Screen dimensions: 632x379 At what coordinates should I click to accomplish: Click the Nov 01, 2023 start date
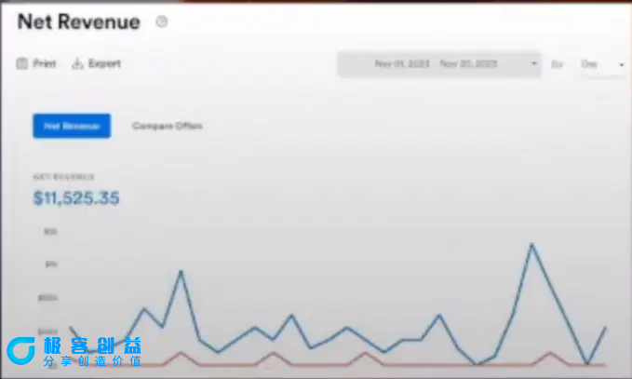click(x=400, y=64)
